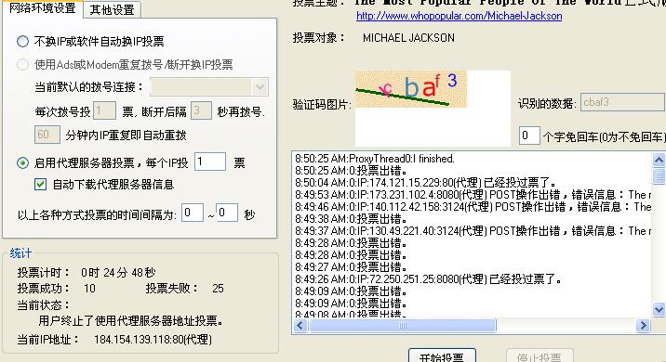Select log line with IP 173.231.102.4:8080
This screenshot has width=666, height=362.
[x=473, y=195]
